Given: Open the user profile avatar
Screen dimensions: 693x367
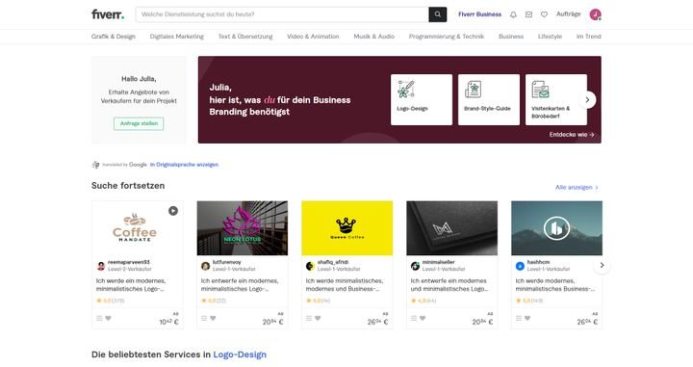Looking at the screenshot, I should [x=596, y=14].
